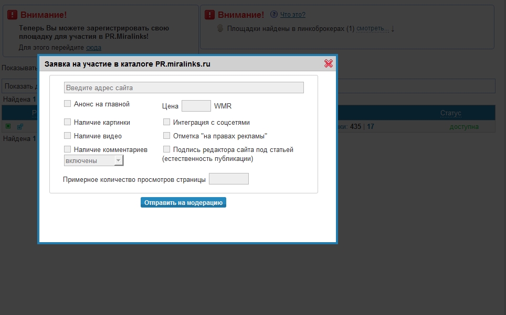Click the 'Что это?' help link
The height and width of the screenshot is (315, 506).
pyautogui.click(x=293, y=15)
